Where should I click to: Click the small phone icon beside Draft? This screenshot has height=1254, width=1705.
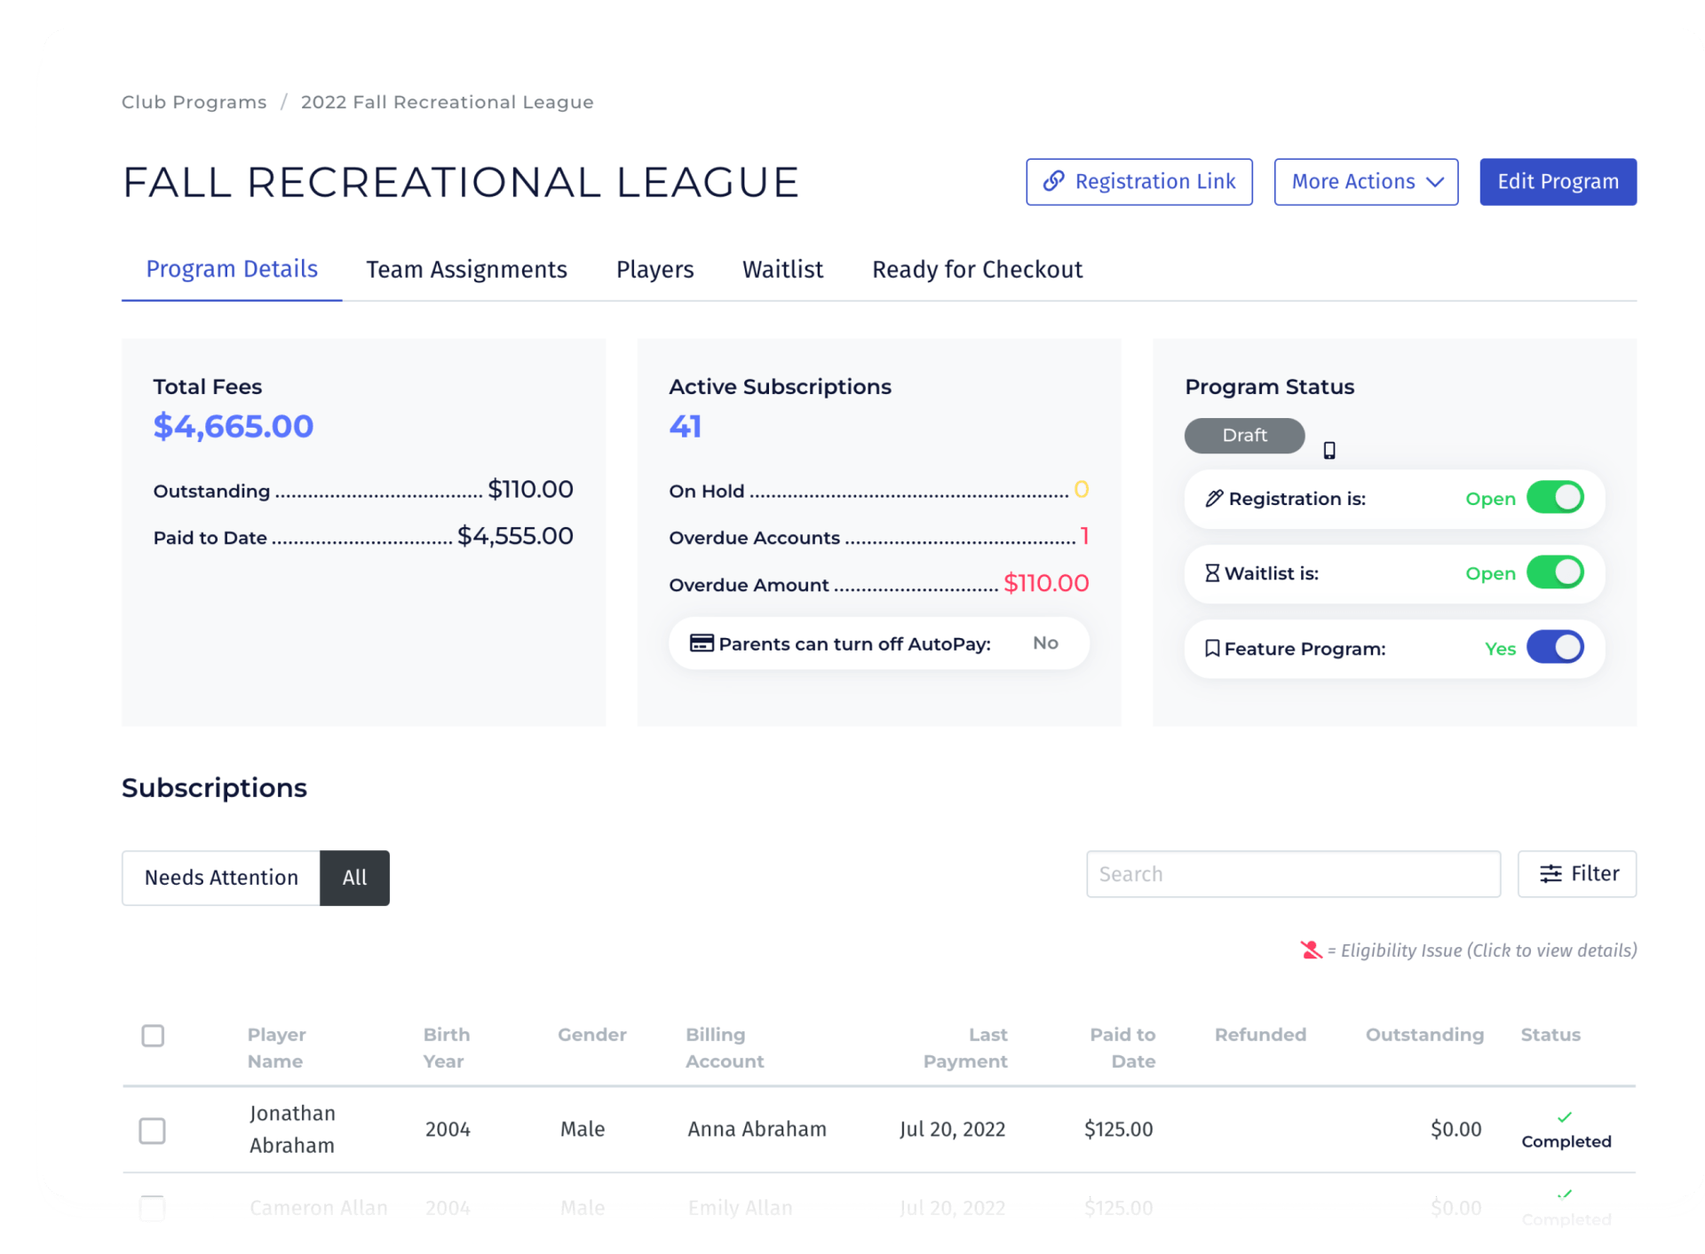coord(1328,451)
